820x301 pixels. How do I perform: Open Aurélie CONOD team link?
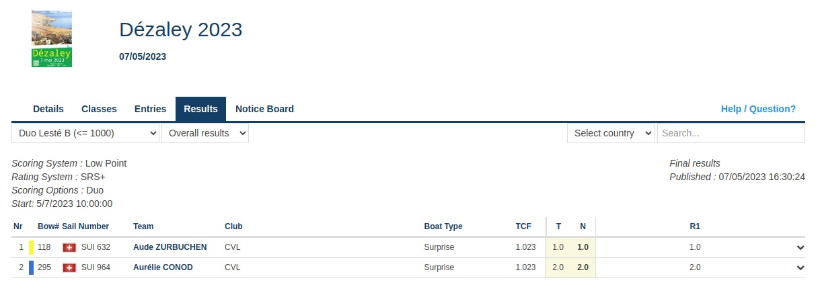point(163,267)
